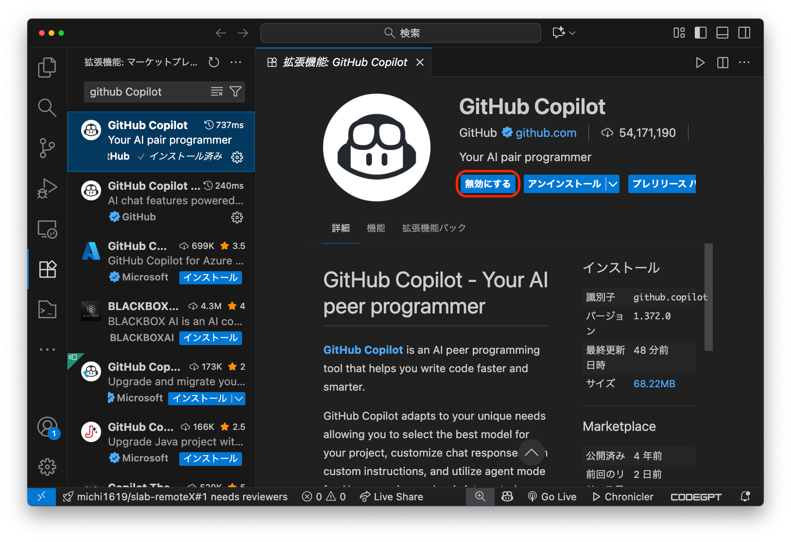Viewport: 791px width, 542px height.
Task: Expand install options for GitHub Copilot upgrade extension
Action: tap(239, 398)
